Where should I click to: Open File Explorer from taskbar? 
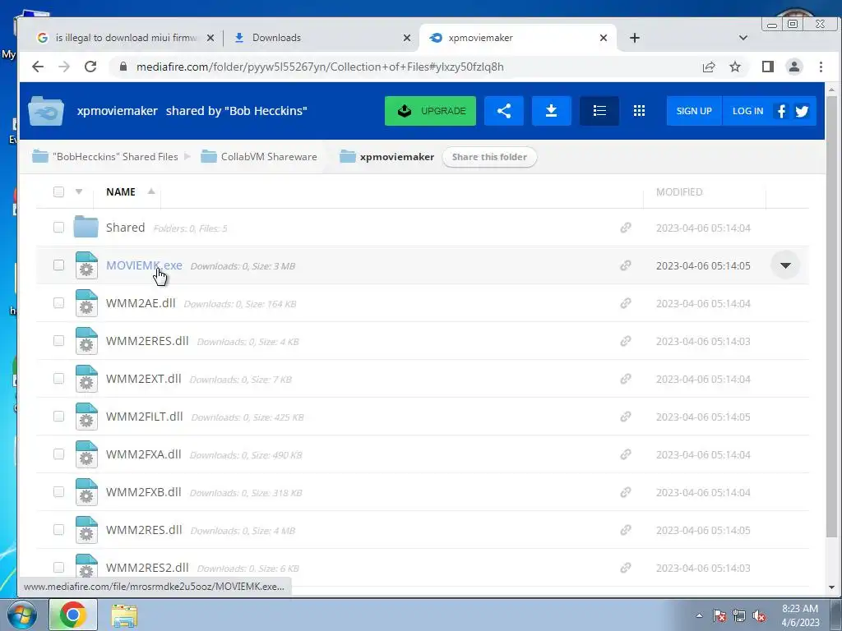tap(124, 615)
